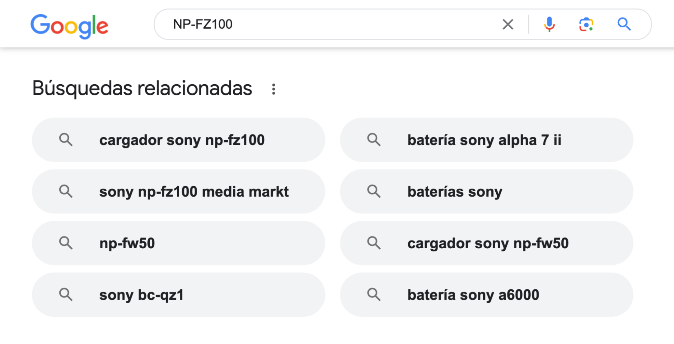Click the magnifier icon beside np-fw50
The width and height of the screenshot is (674, 344).
point(66,243)
